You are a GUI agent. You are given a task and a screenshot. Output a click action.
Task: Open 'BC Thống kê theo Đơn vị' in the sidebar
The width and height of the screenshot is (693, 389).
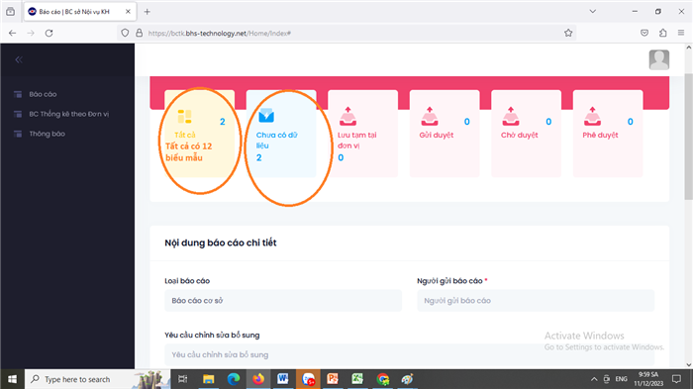tap(61, 114)
